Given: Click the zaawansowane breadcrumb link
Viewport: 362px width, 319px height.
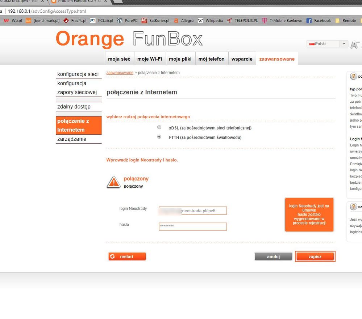Looking at the screenshot, I should click(x=120, y=73).
